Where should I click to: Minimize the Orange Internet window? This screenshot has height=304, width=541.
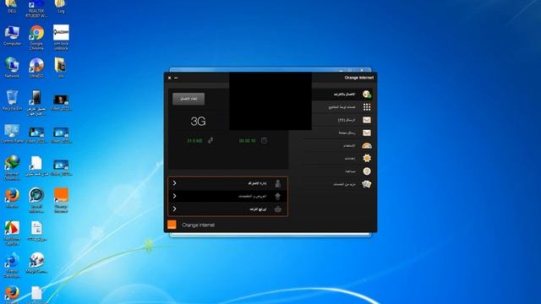pyautogui.click(x=176, y=78)
